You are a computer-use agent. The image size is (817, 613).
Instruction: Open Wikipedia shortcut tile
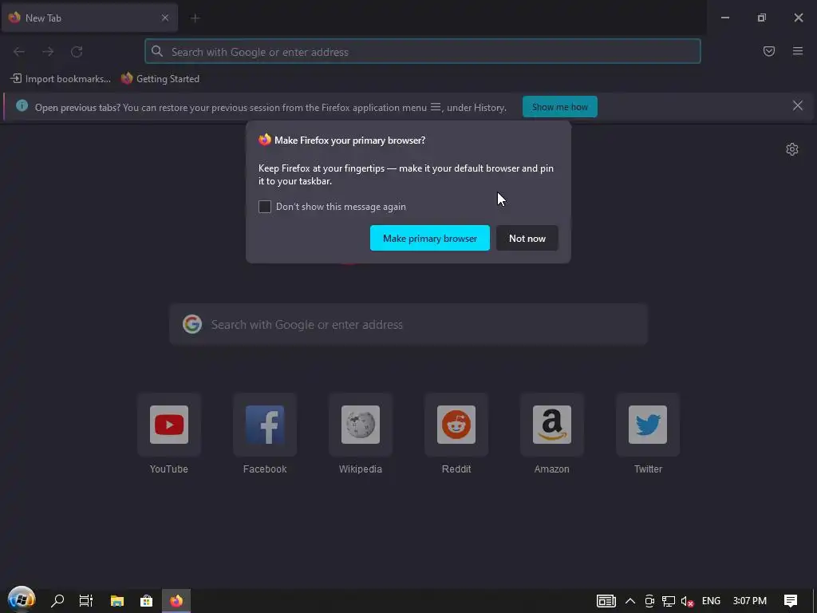coord(361,425)
